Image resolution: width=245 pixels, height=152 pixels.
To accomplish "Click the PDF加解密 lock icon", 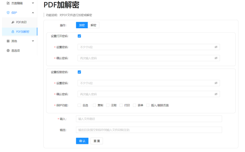I will point(13,32).
